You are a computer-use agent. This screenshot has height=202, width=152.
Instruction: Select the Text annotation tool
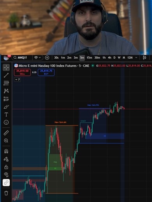(6, 115)
